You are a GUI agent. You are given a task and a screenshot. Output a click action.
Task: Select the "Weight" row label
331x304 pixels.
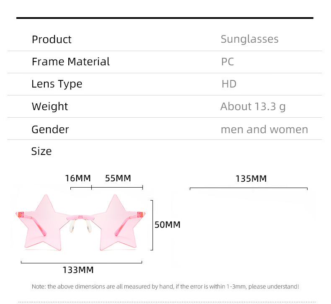pyautogui.click(x=49, y=106)
